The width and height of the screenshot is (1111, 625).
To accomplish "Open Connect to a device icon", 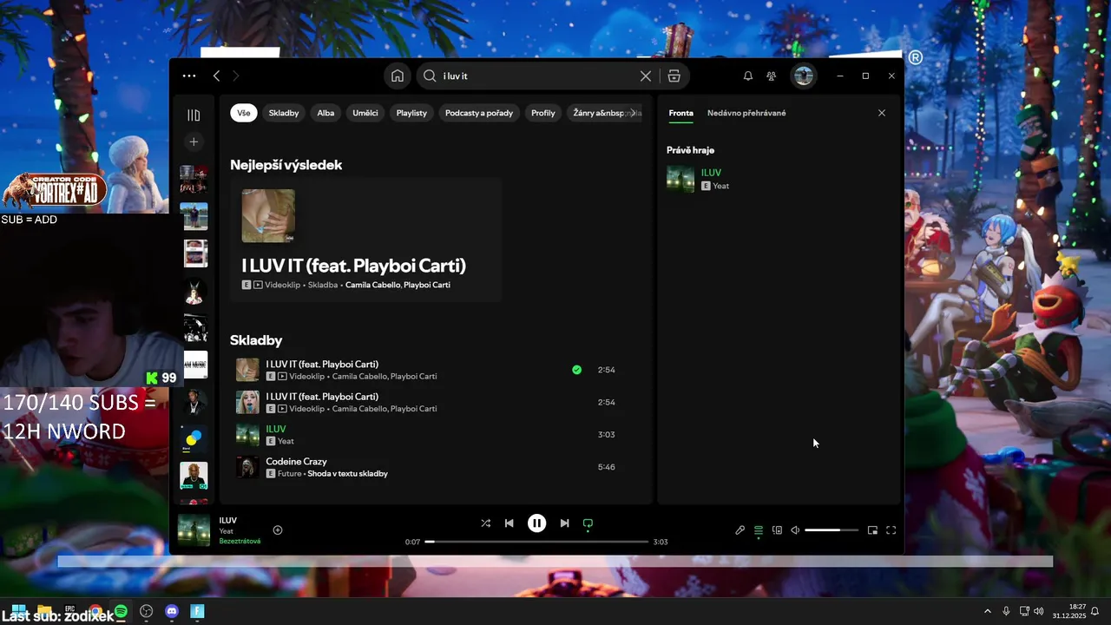I will (777, 530).
